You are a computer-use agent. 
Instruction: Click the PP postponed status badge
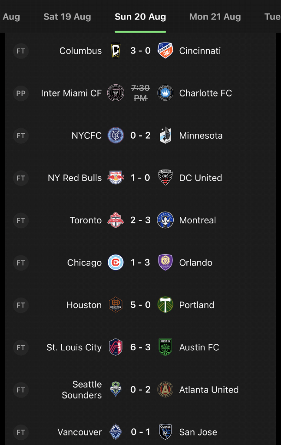click(x=21, y=93)
